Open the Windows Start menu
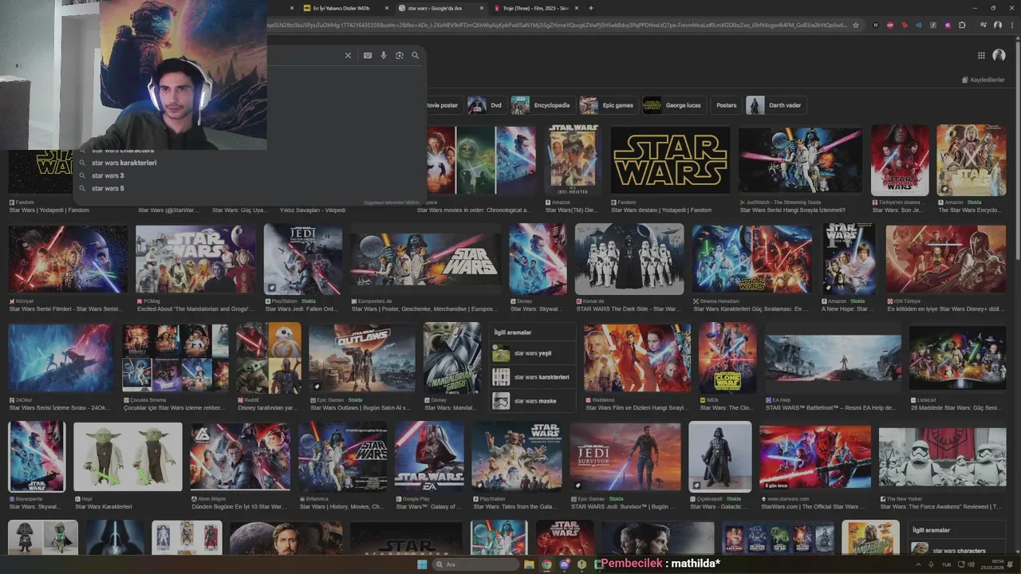1021x574 pixels. [x=422, y=564]
